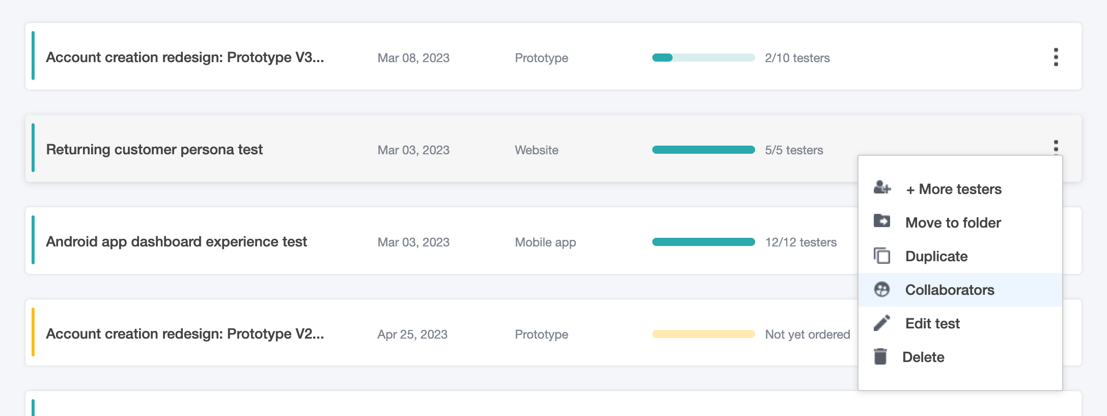
Task: Select "+ More testers" menu option
Action: pos(953,189)
